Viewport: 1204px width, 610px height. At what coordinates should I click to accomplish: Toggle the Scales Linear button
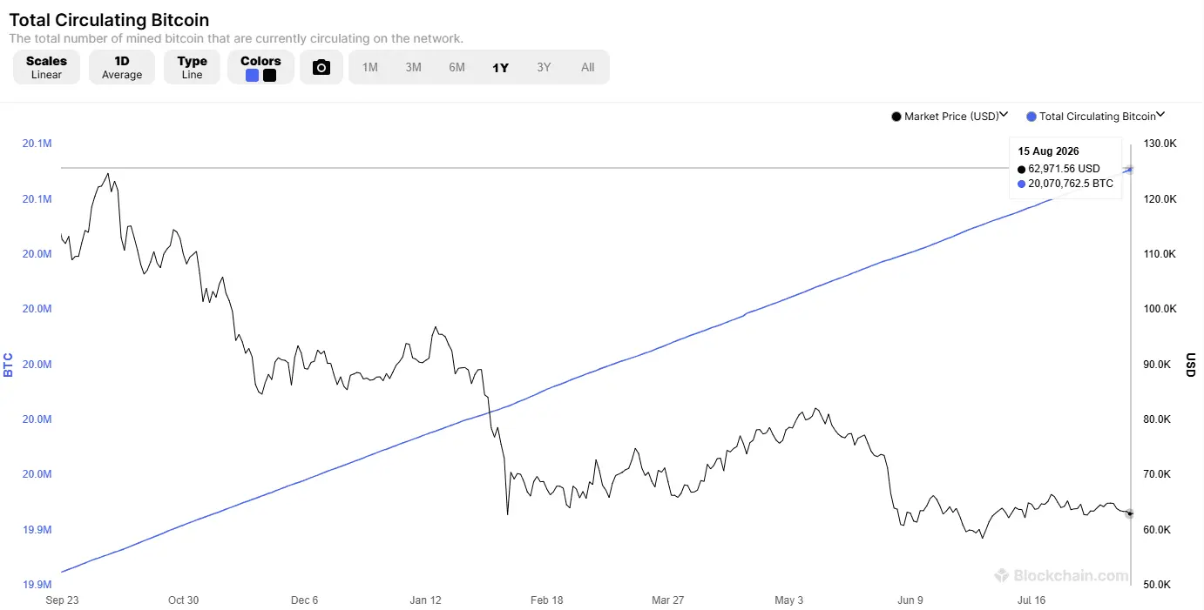(46, 67)
